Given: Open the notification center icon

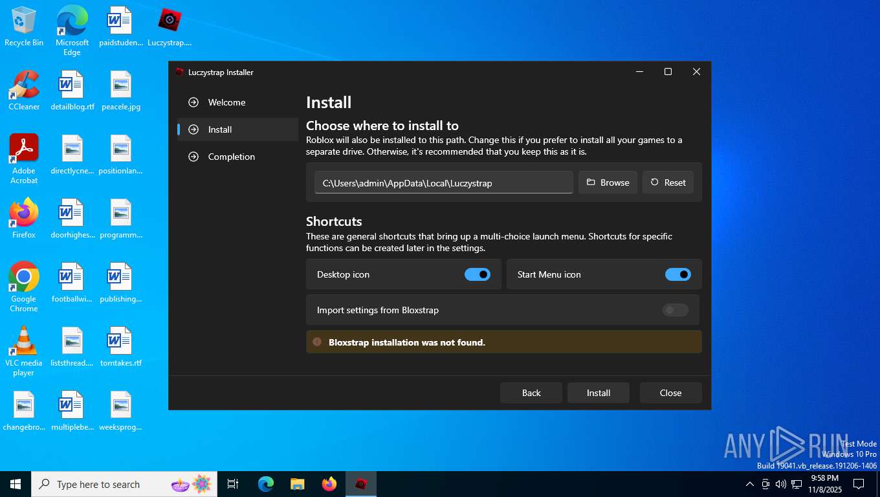Looking at the screenshot, I should [859, 484].
